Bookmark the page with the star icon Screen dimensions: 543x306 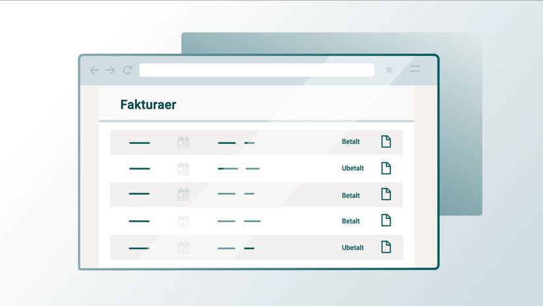click(389, 70)
